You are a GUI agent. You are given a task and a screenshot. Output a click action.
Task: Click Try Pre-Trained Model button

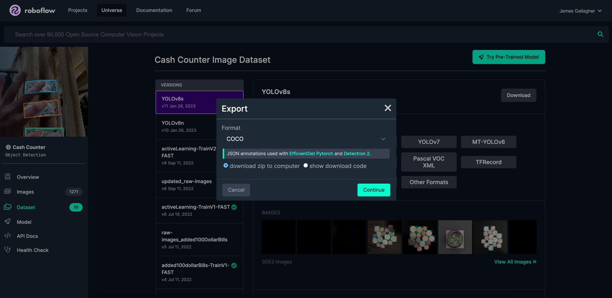coord(509,57)
